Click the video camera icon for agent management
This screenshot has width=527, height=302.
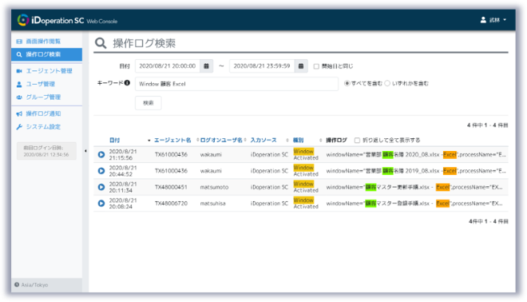19,71
